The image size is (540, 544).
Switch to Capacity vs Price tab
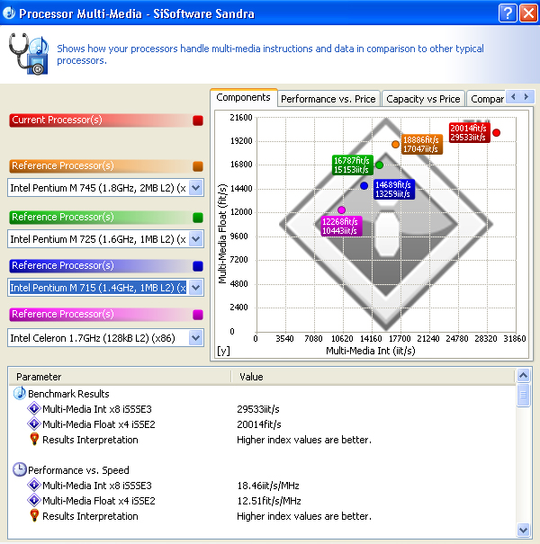pos(423,99)
